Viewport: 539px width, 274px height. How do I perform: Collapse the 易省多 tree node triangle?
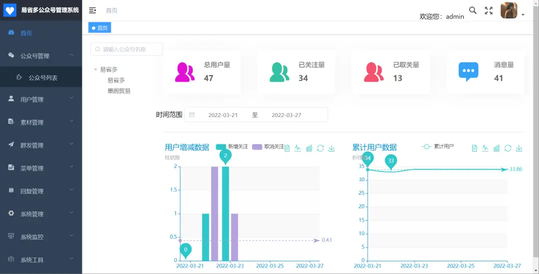(95, 70)
